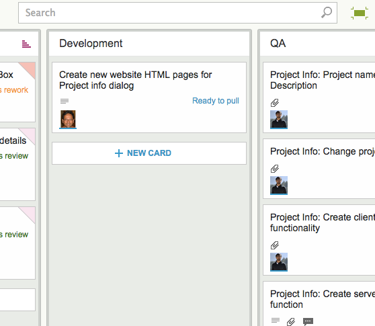Image resolution: width=375 pixels, height=326 pixels.
Task: Click the orange rework status label
Action: pos(14,90)
